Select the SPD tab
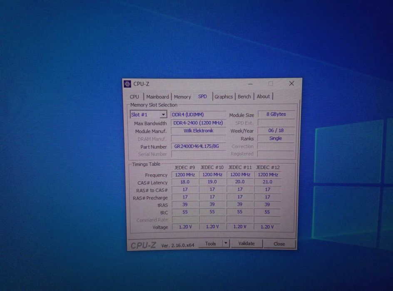 pos(202,96)
